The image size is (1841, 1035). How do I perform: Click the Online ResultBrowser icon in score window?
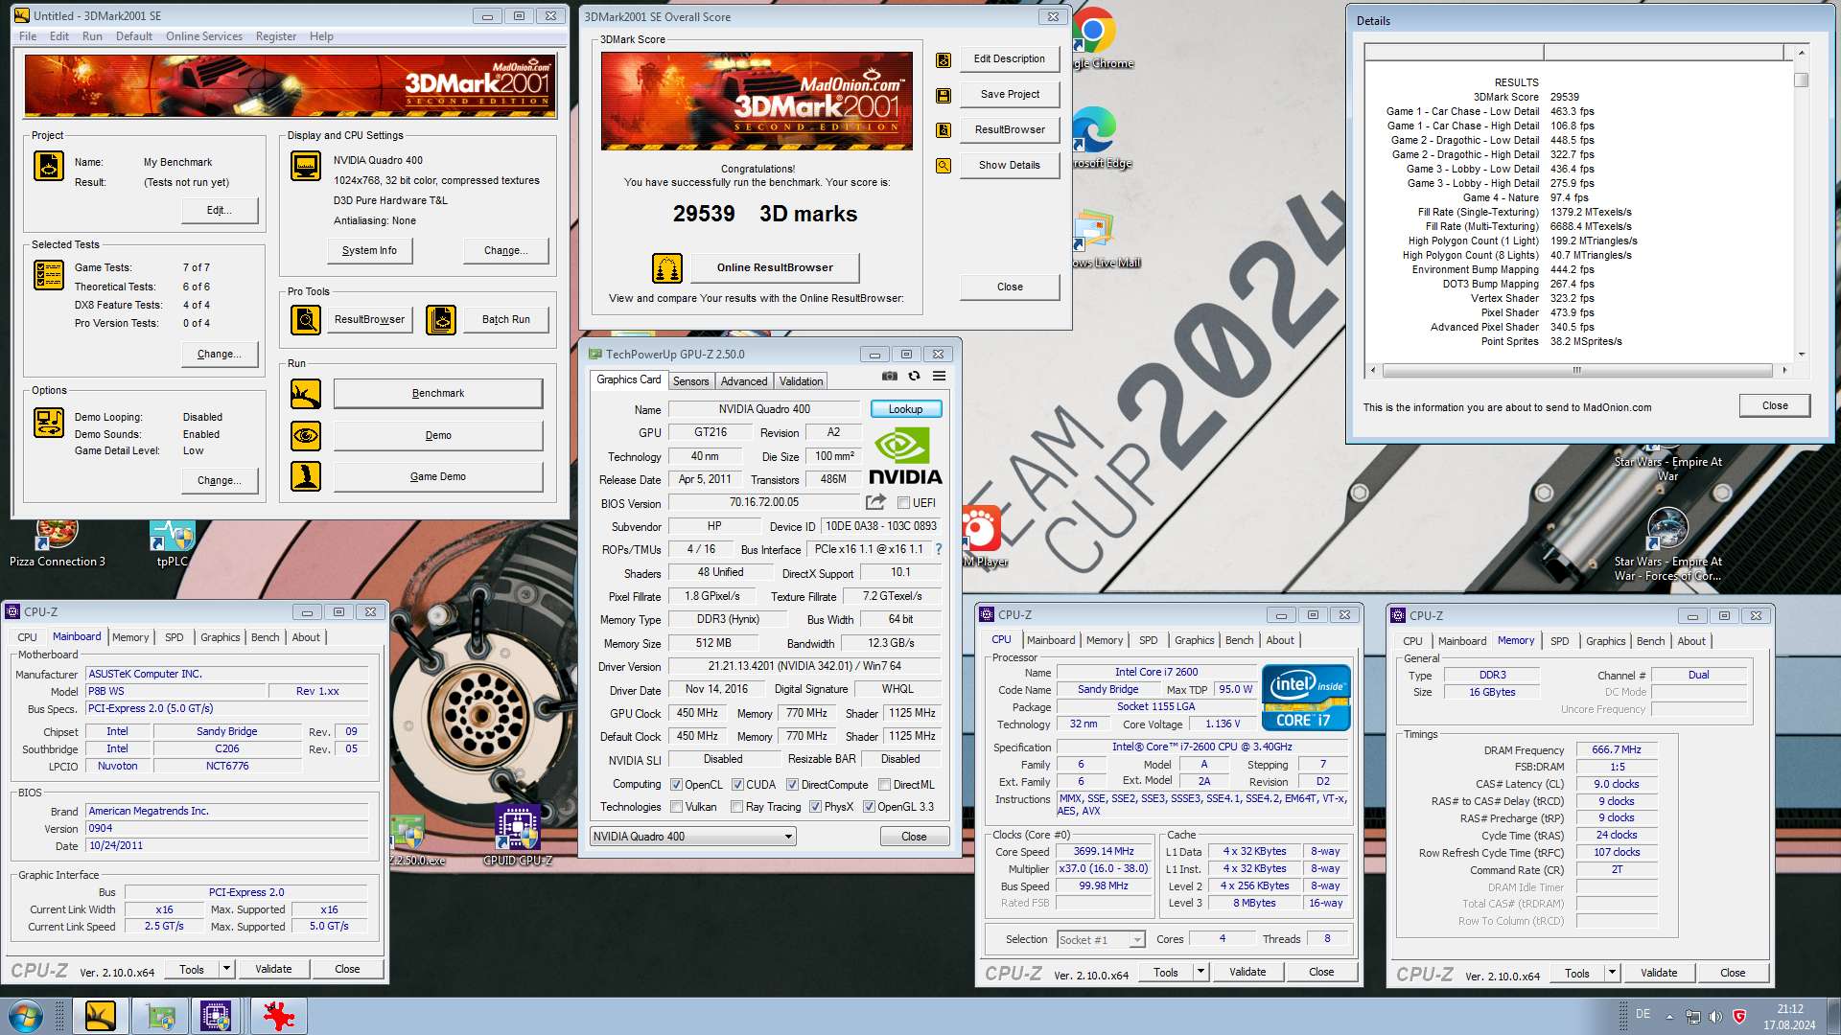[667, 268]
